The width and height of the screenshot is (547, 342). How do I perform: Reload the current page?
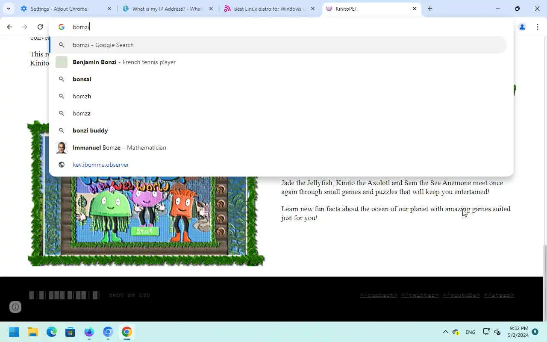pos(40,27)
